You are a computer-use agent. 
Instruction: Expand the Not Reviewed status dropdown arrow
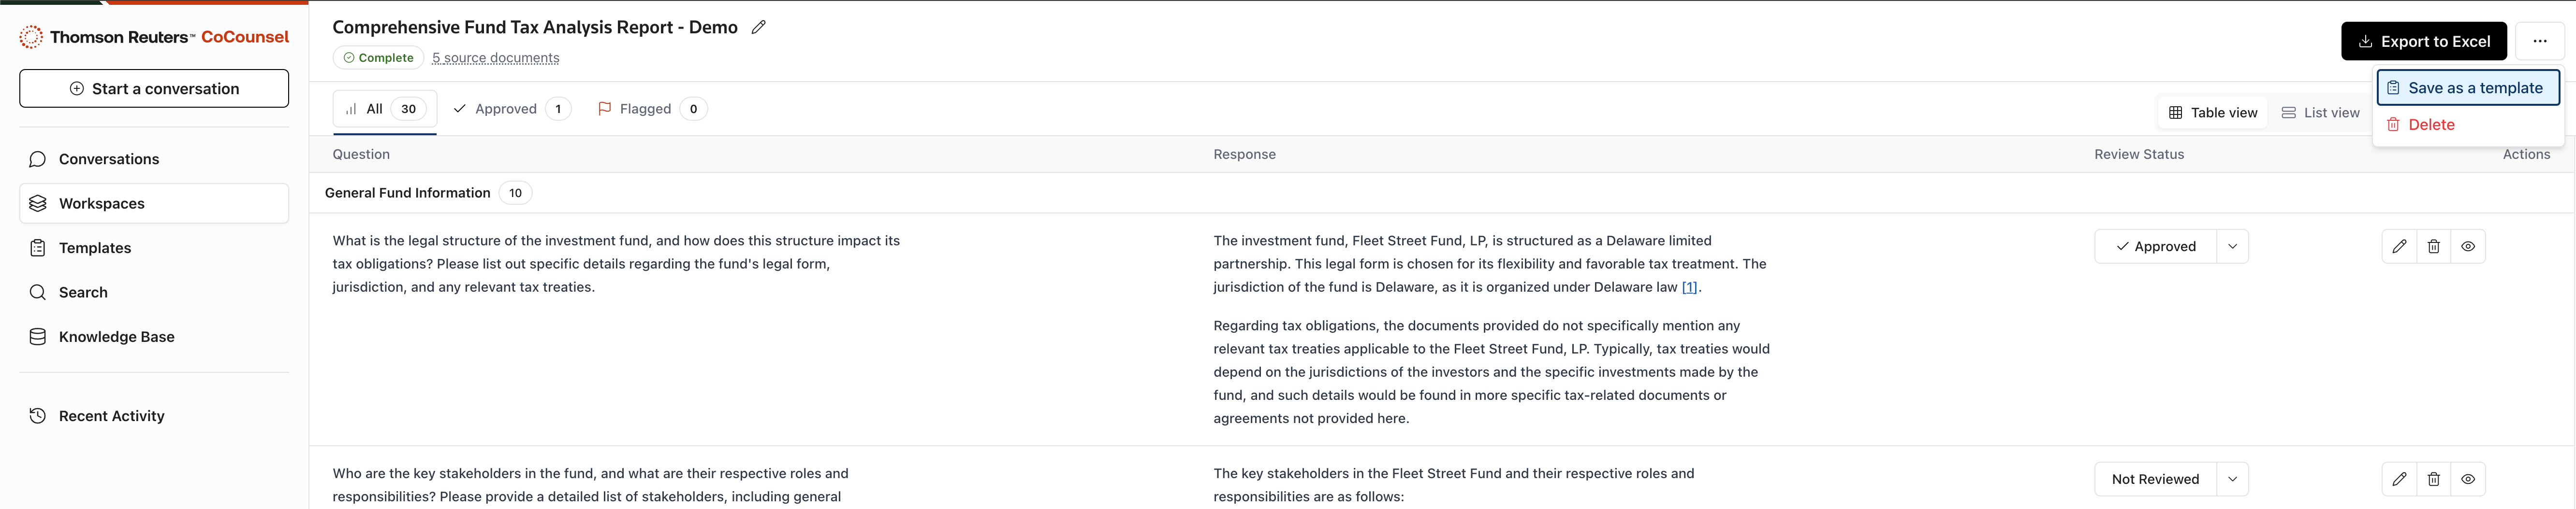2232,479
